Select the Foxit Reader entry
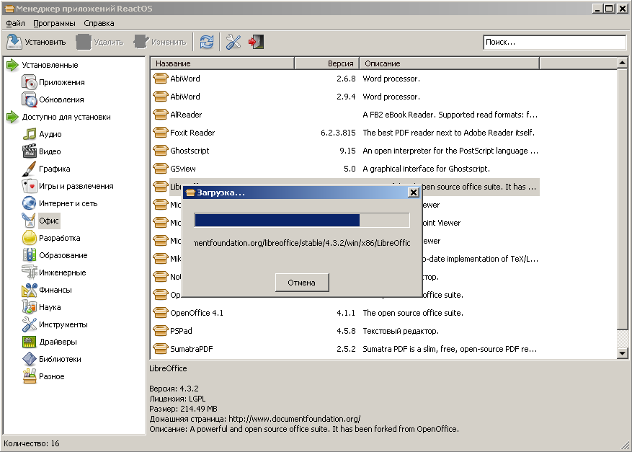Viewport: 632px width, 452px height. click(x=345, y=133)
